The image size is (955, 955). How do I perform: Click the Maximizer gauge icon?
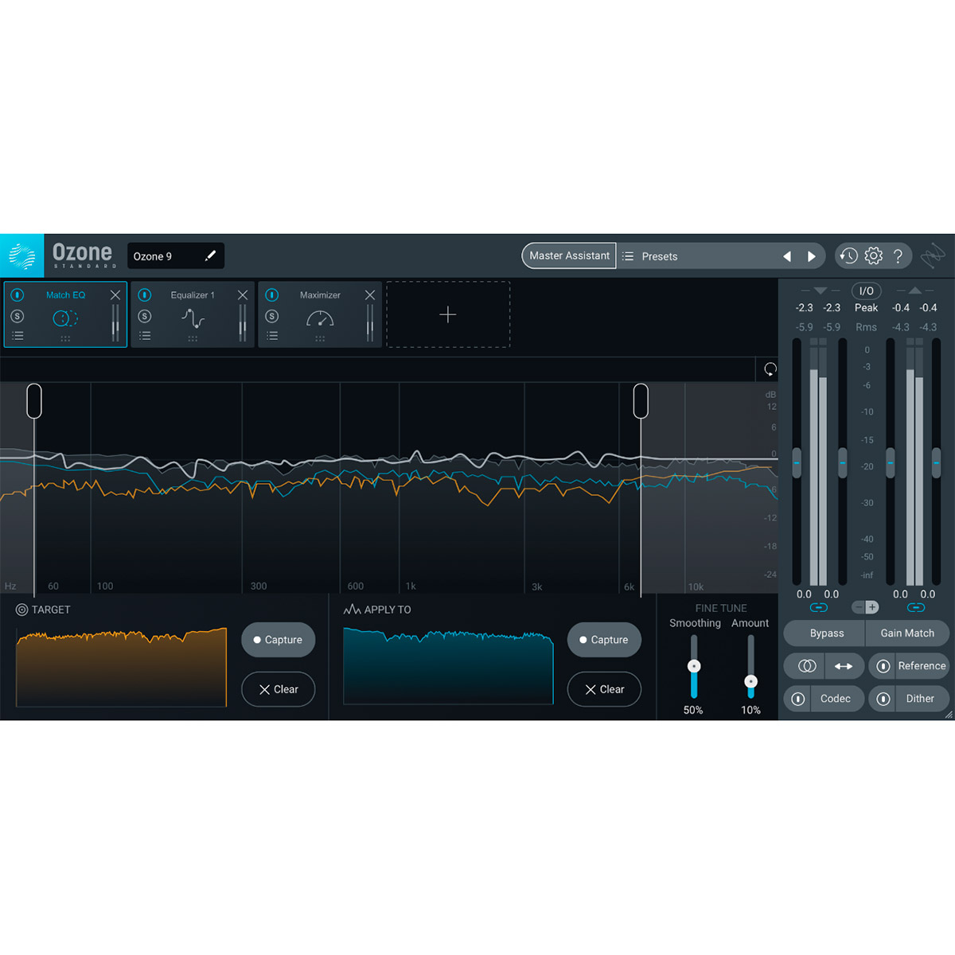coord(319,318)
